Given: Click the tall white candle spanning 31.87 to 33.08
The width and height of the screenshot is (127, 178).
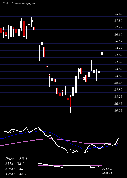Looking at the screenshot, I should click(76, 84).
